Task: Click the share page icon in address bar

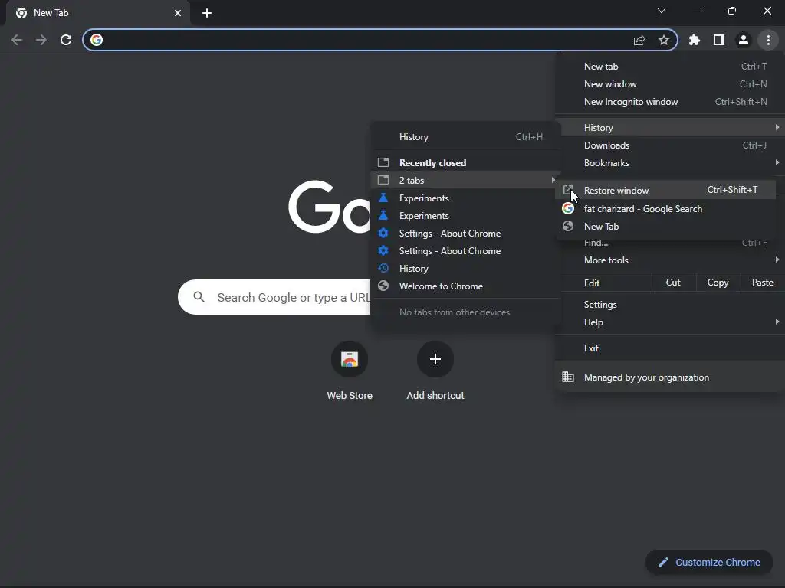Action: [639, 40]
